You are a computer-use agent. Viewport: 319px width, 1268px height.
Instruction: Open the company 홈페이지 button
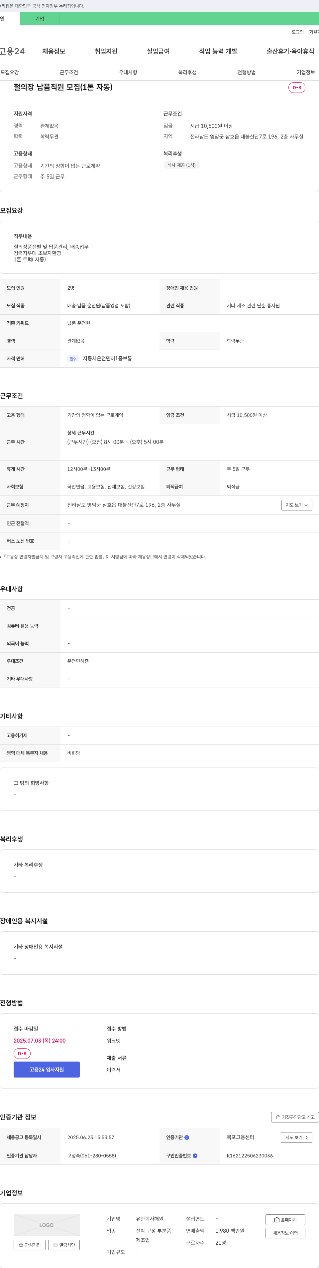tap(285, 1220)
